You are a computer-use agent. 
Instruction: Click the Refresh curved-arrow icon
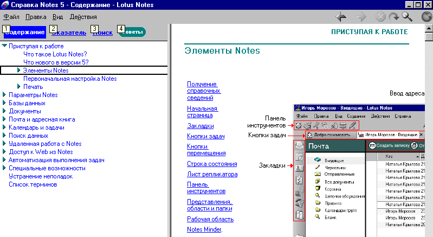tap(393, 17)
